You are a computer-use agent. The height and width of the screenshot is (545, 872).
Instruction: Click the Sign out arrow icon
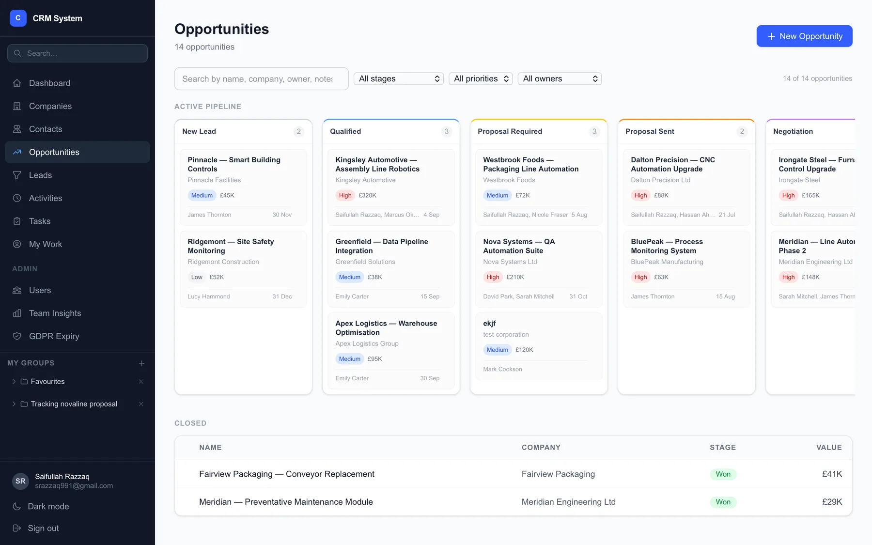pyautogui.click(x=17, y=529)
